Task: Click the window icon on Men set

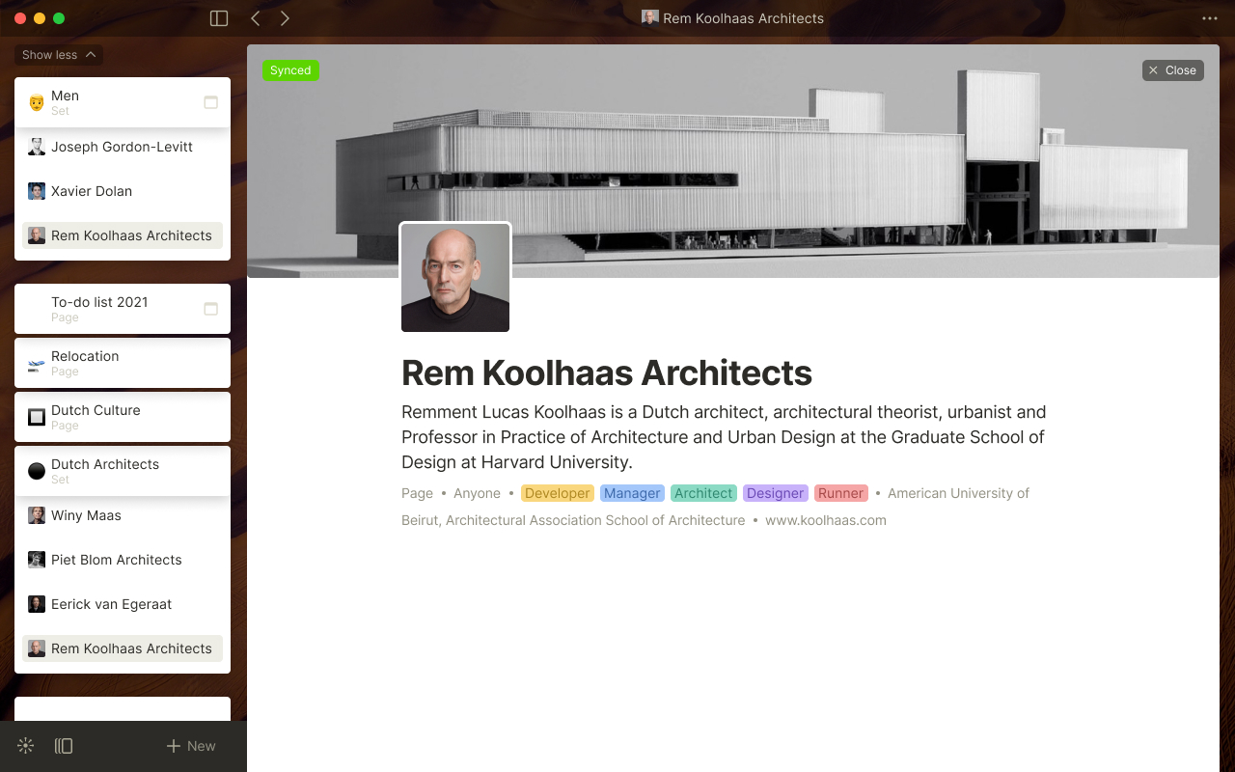Action: coord(210,102)
